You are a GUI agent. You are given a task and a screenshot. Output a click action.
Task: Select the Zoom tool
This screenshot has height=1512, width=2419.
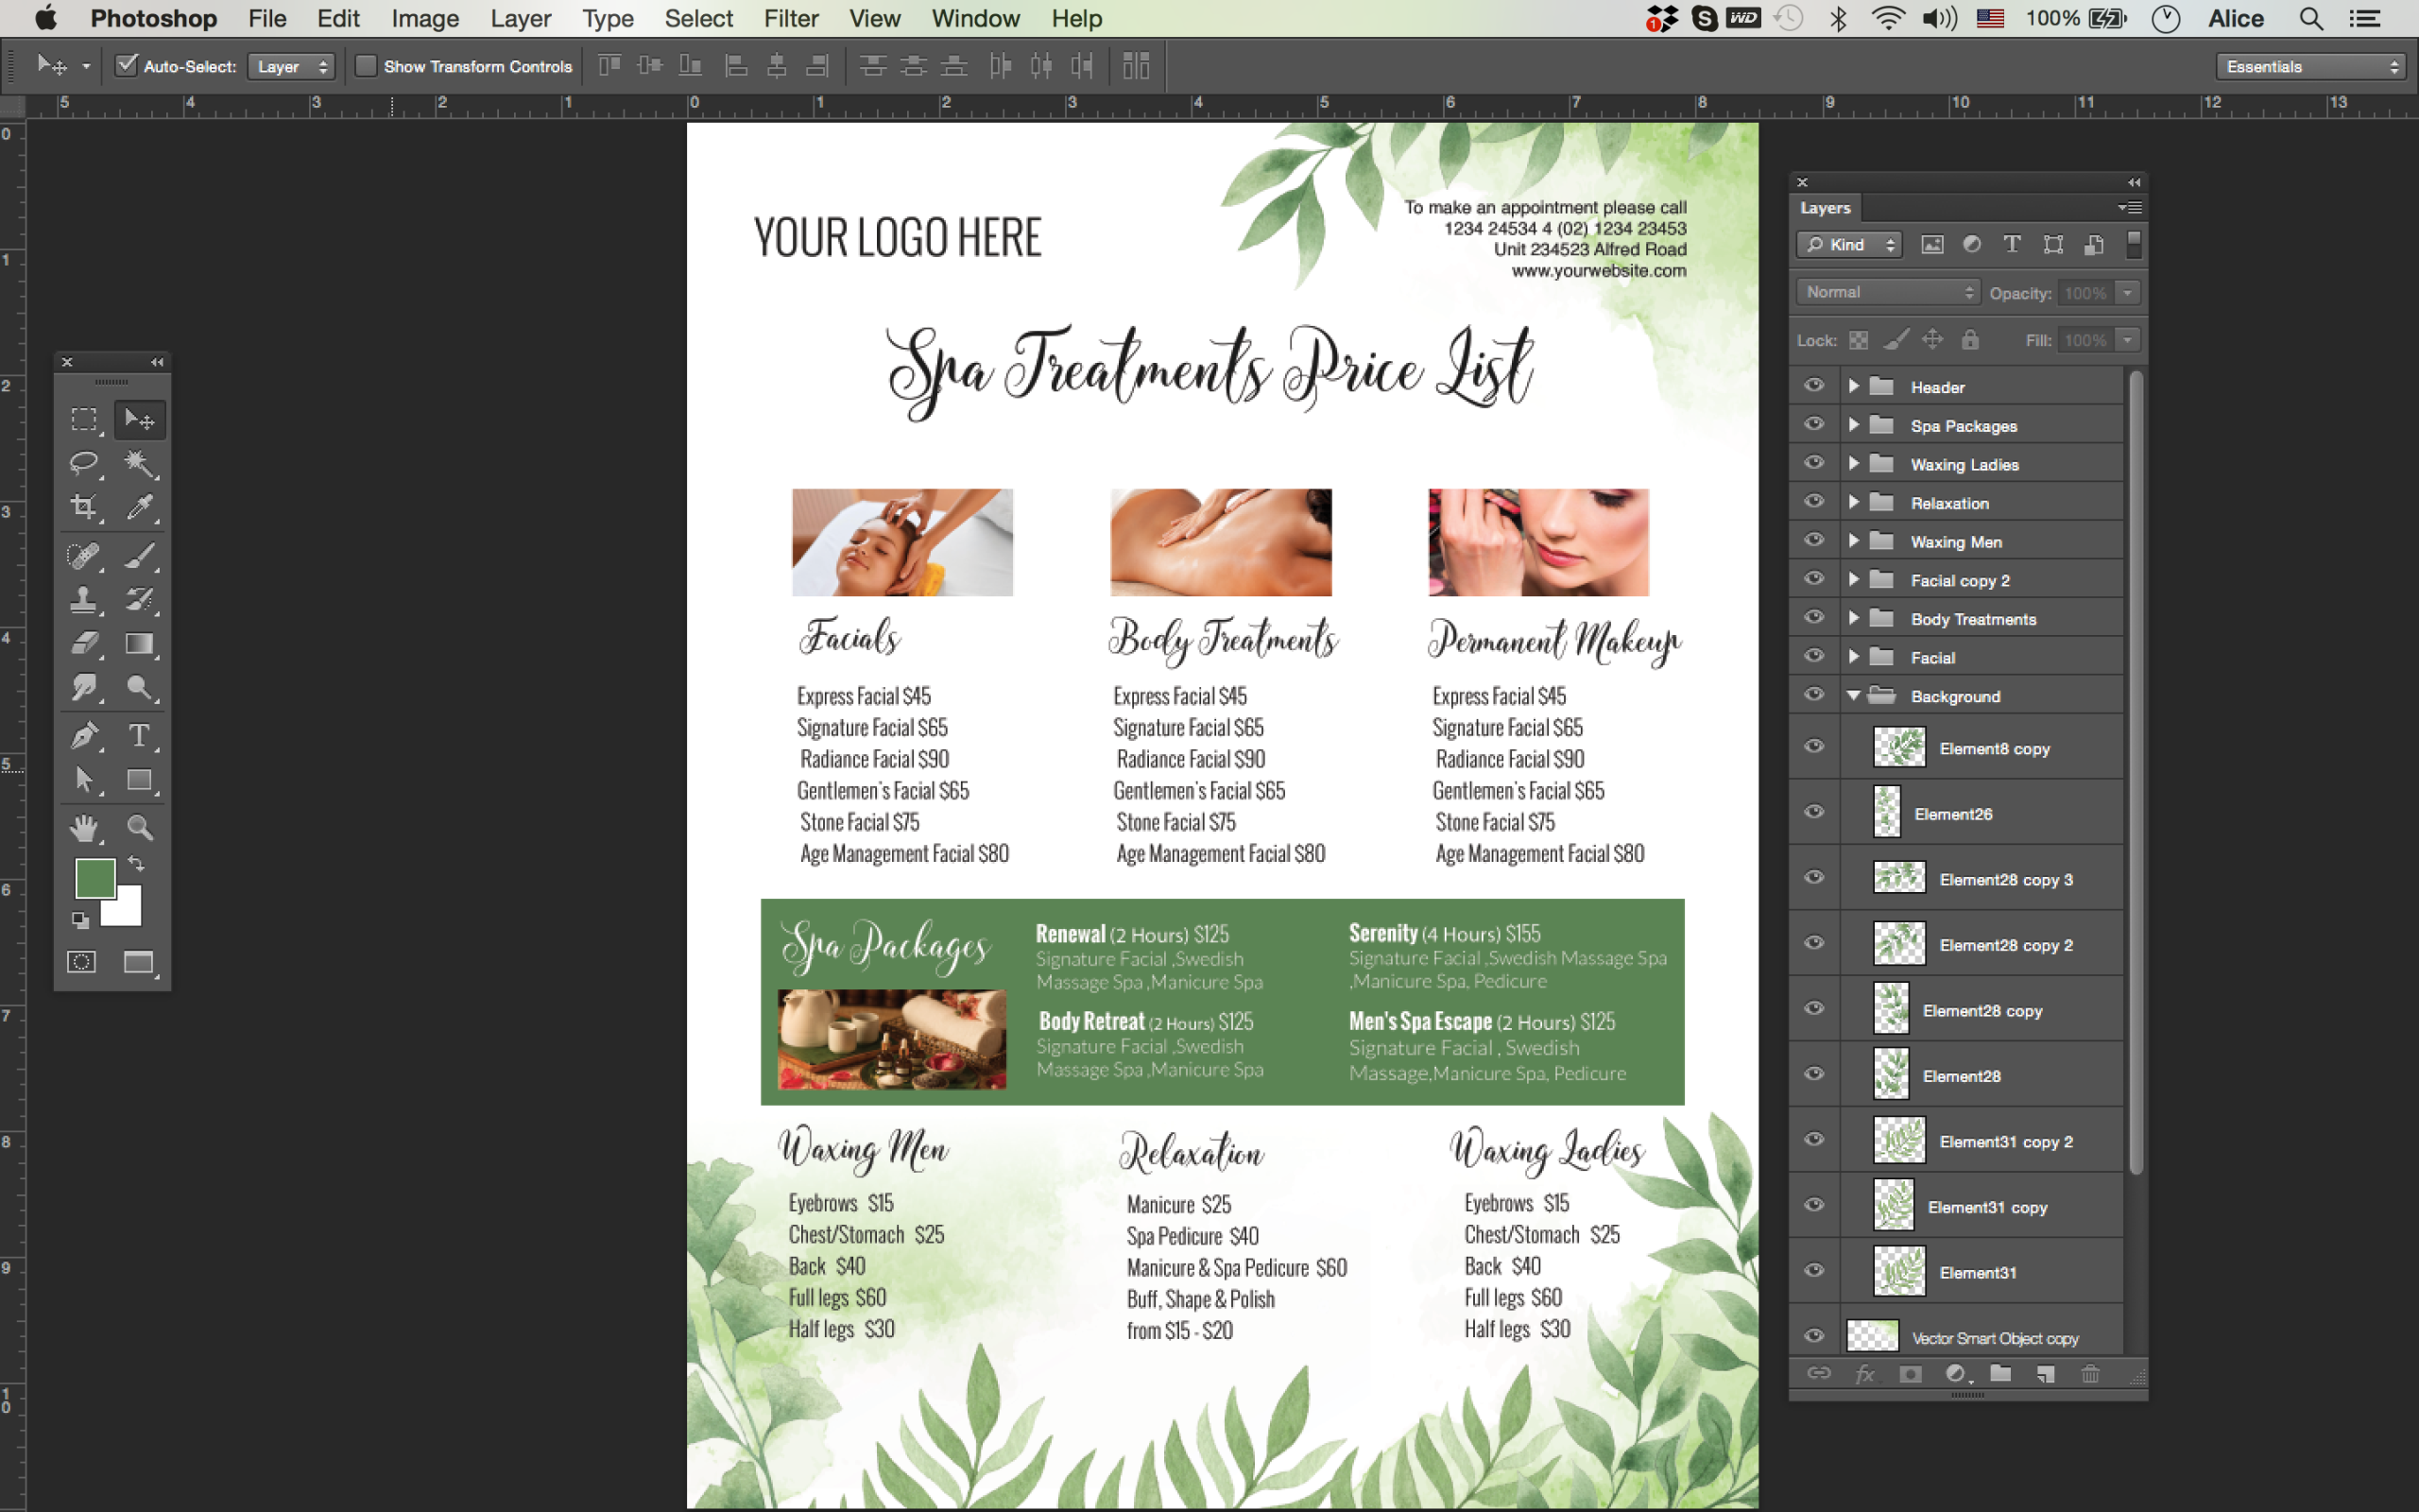(x=140, y=827)
